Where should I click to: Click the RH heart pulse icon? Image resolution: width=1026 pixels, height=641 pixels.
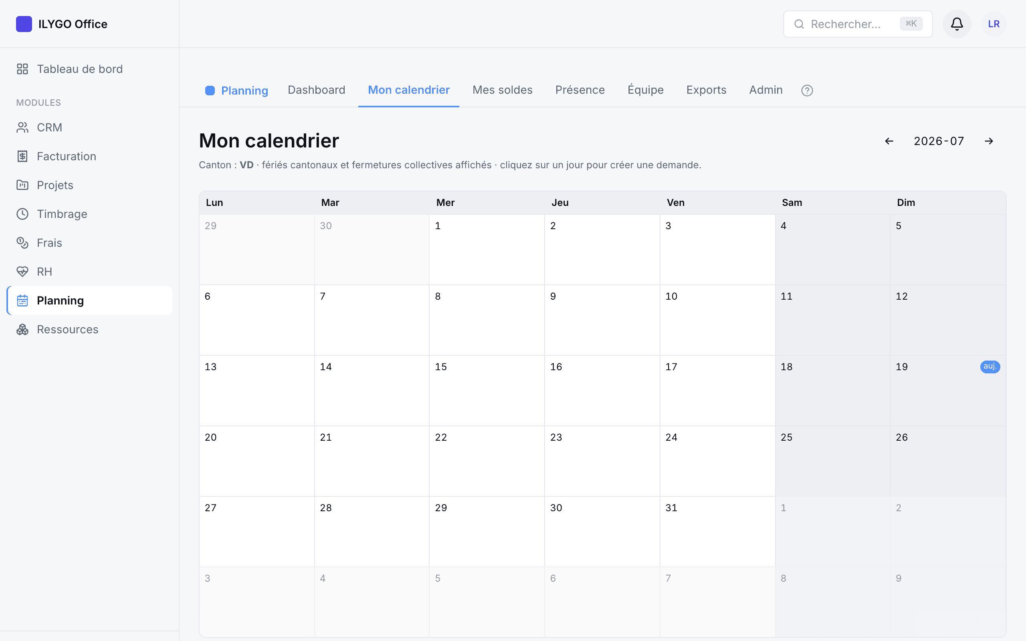tap(22, 271)
